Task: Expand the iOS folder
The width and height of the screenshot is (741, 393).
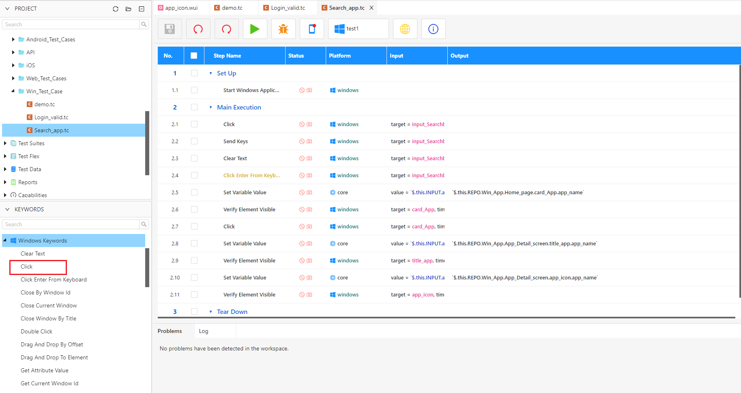Action: coord(13,65)
